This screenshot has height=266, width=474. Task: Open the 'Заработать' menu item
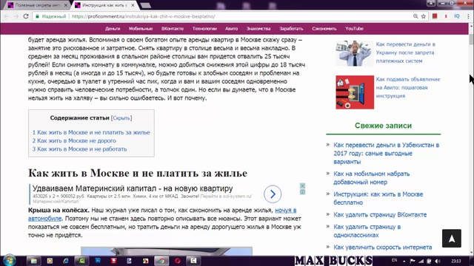[x=291, y=29]
